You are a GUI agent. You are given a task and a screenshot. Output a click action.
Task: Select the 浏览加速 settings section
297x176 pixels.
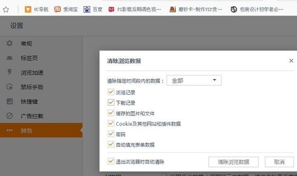41,73
